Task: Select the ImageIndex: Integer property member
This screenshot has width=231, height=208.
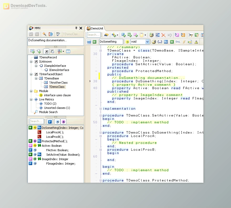Action: pyautogui.click(x=55, y=159)
